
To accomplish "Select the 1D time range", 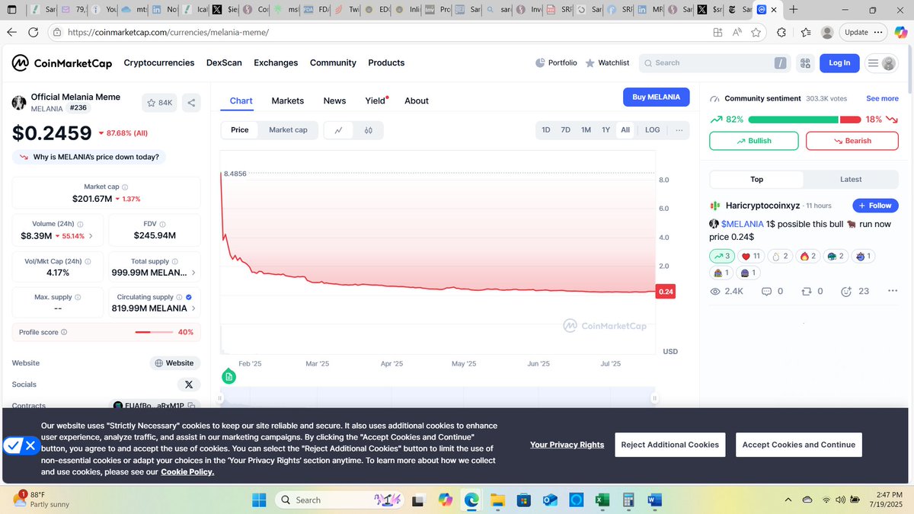I will 546,130.
